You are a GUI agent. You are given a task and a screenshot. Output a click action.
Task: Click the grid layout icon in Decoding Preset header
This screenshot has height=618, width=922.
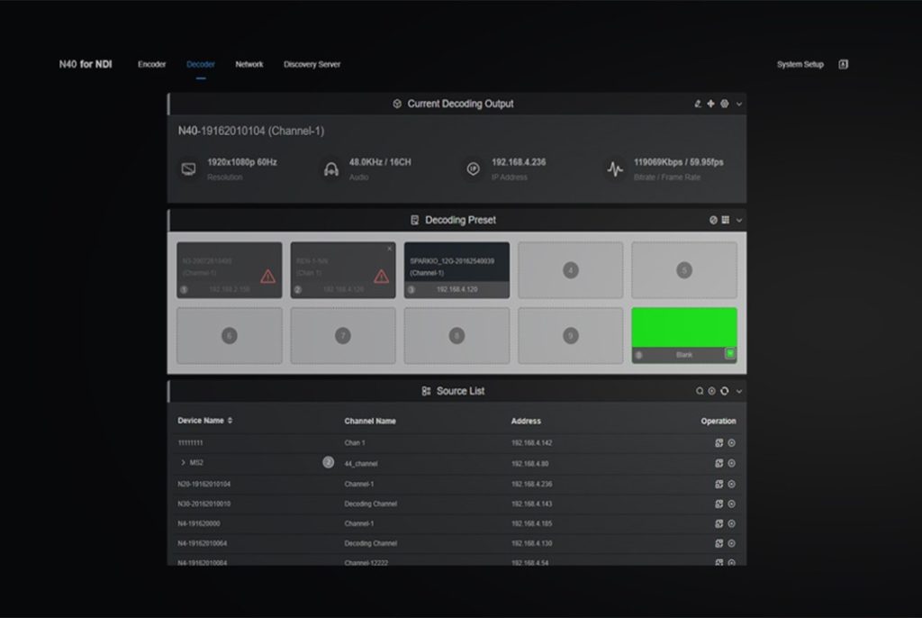pos(725,220)
